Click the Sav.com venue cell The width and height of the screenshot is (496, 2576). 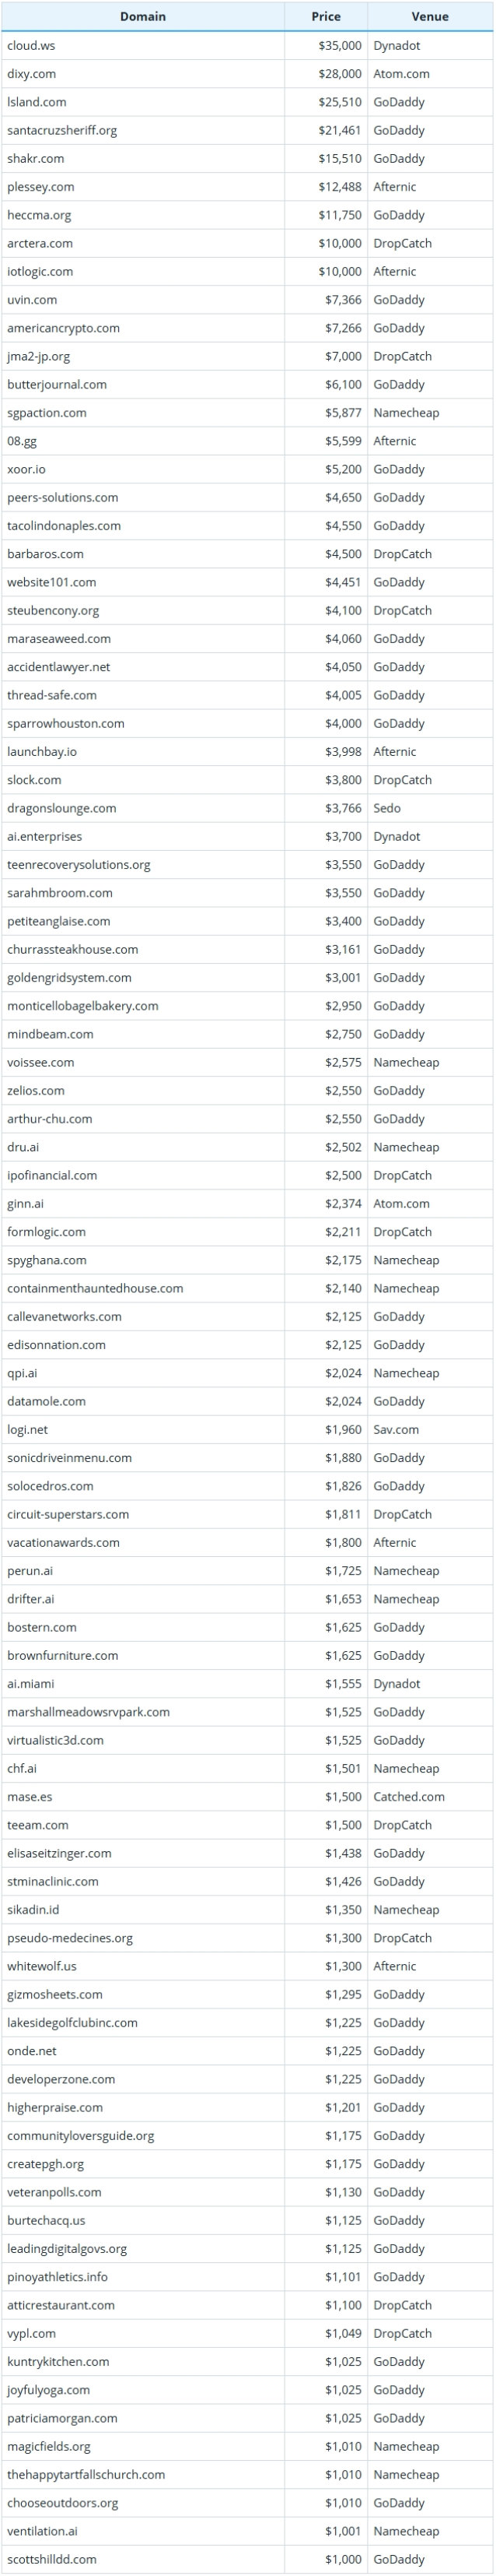tap(396, 1429)
